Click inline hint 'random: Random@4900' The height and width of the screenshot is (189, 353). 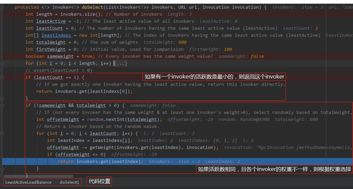coord(244,120)
